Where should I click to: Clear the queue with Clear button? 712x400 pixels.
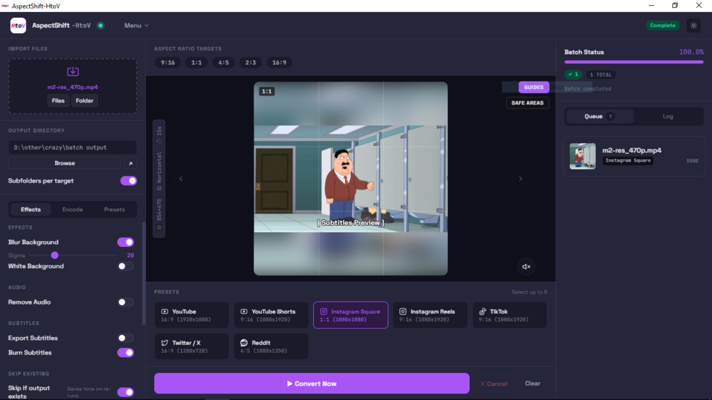point(533,384)
